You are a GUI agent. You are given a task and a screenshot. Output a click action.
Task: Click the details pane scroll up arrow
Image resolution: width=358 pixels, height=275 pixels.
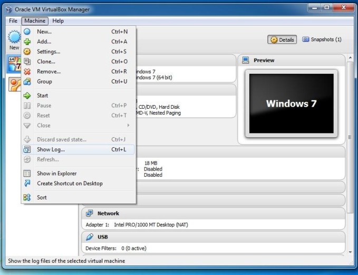350,58
